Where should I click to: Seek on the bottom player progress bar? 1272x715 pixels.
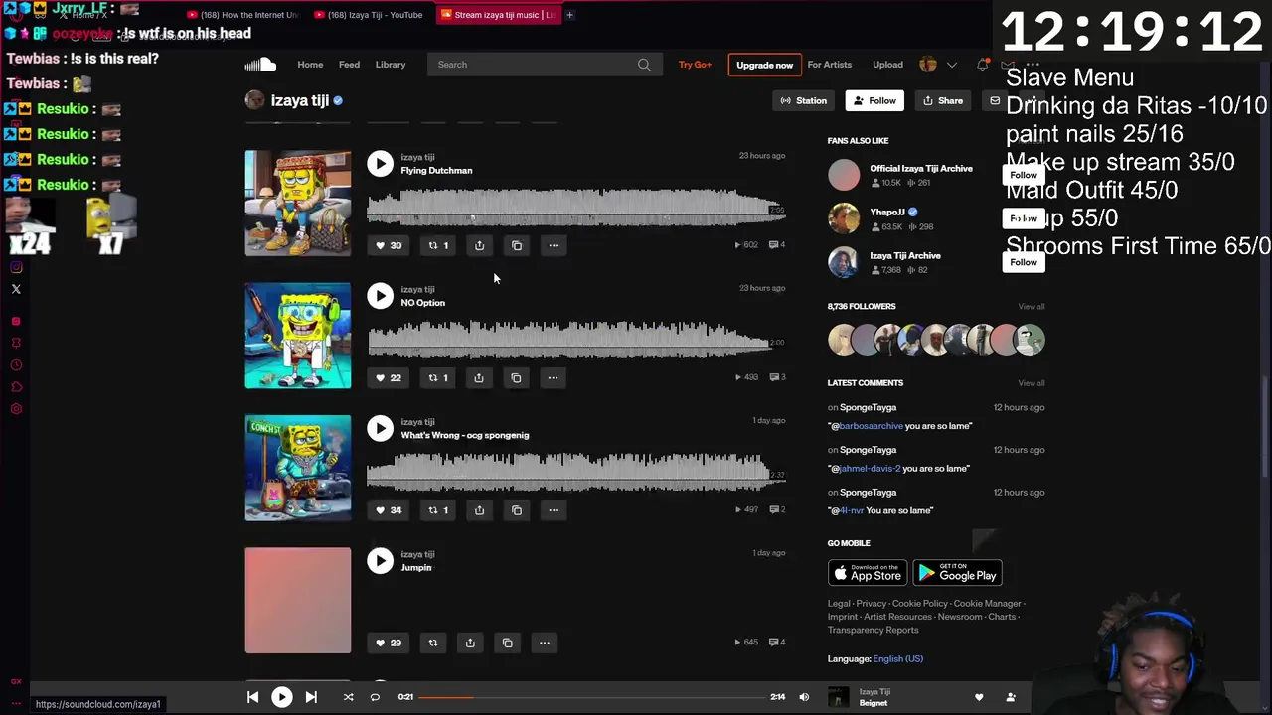tap(591, 697)
